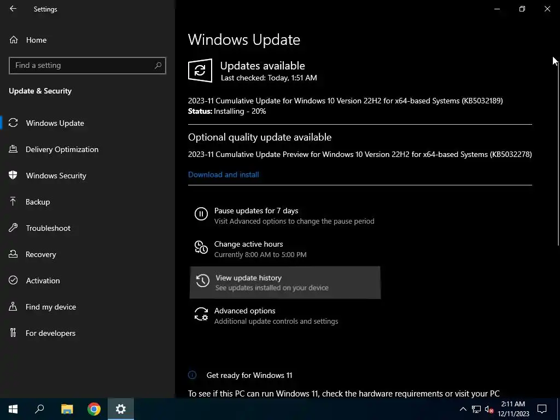
Task: Open taskbar Search magnifier
Action: click(x=39, y=409)
